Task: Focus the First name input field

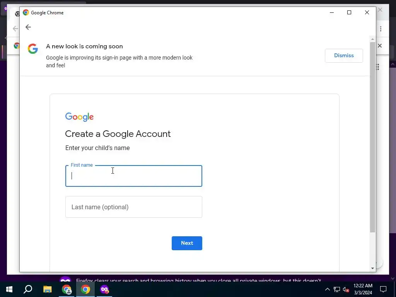Action: click(133, 176)
